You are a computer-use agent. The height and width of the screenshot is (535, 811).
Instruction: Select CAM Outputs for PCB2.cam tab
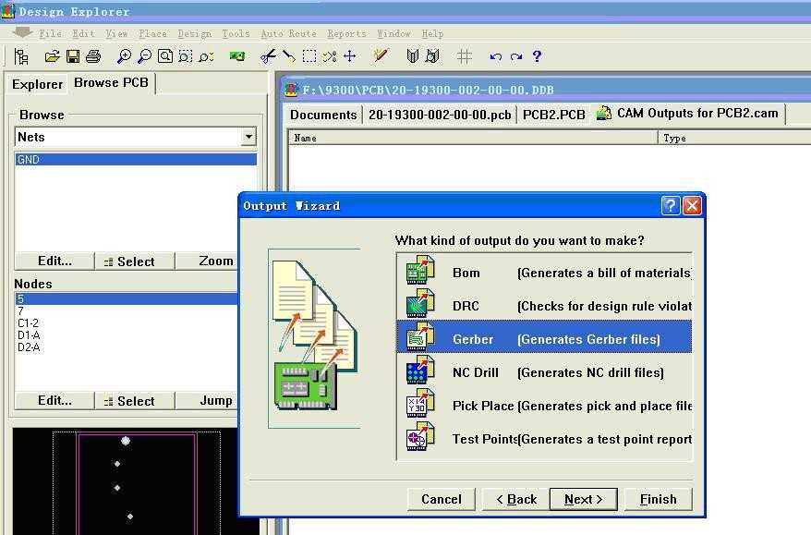(x=688, y=114)
